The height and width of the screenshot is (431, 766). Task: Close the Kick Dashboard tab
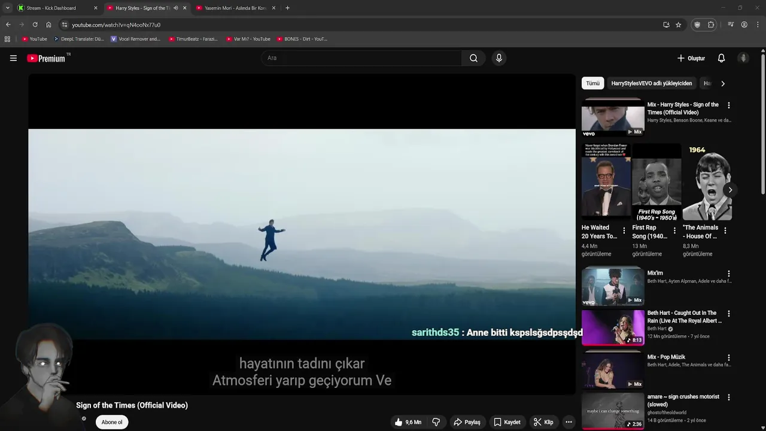point(95,8)
